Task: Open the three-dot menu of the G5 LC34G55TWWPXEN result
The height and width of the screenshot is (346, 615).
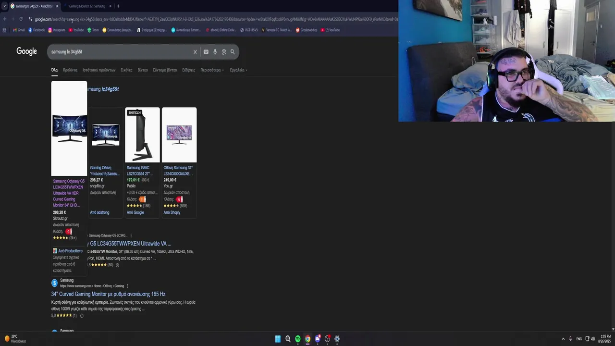Action: point(131,235)
